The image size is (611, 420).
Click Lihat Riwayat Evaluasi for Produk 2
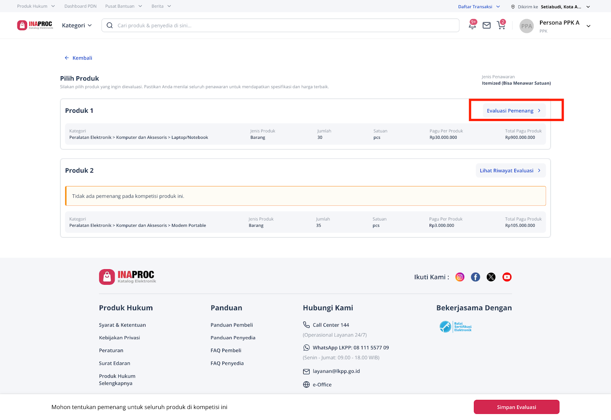[510, 170]
